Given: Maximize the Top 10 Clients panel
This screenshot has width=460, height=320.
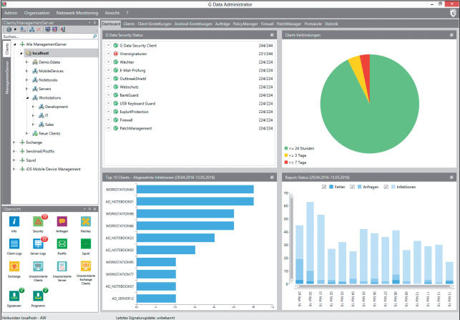Looking at the screenshot, I should point(272,178).
